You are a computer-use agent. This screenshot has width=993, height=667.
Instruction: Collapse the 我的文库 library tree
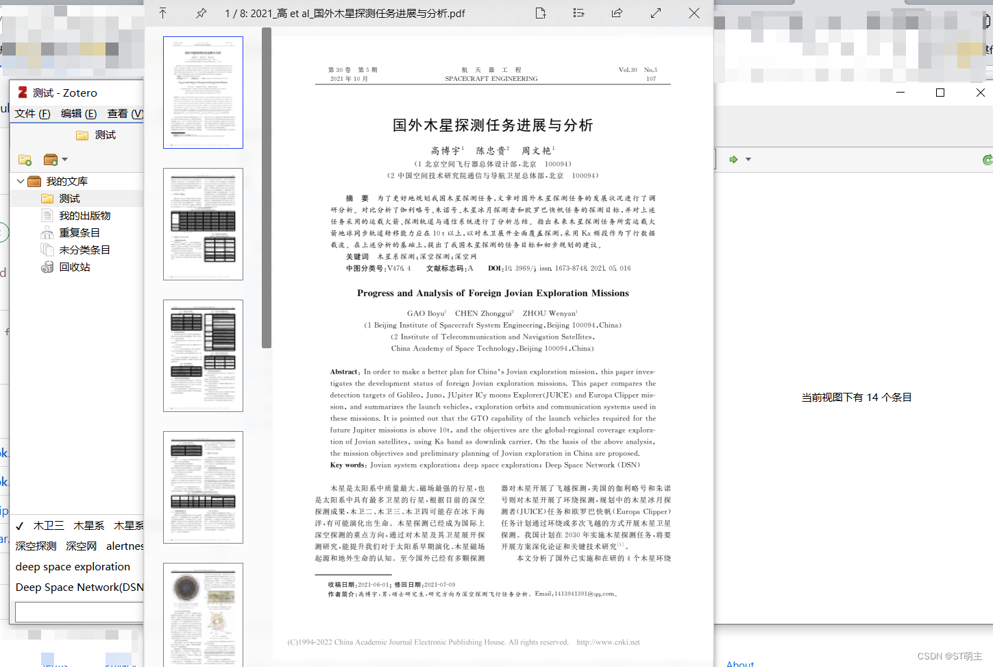pyautogui.click(x=21, y=182)
